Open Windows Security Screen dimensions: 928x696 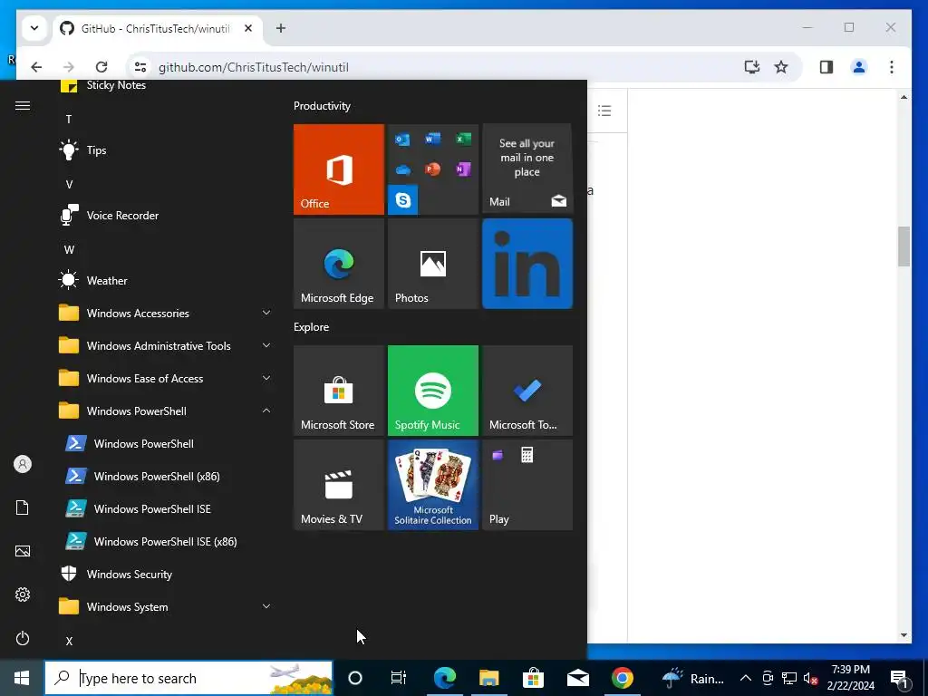(x=167, y=574)
